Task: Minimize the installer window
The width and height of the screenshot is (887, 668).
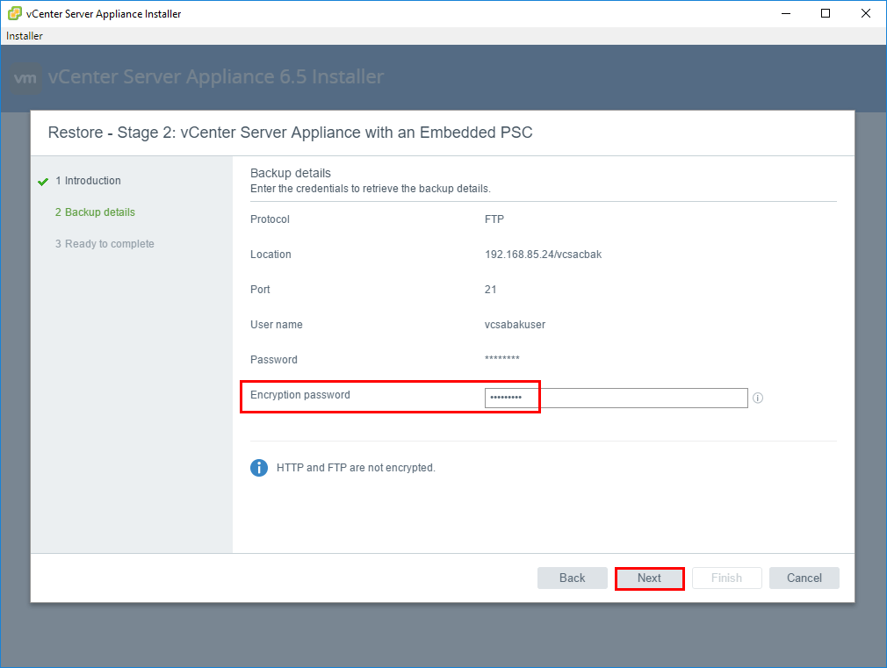Action: [786, 13]
